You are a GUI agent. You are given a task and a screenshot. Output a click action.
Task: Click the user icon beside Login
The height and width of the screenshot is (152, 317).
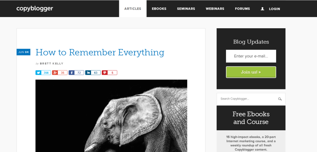tap(263, 9)
